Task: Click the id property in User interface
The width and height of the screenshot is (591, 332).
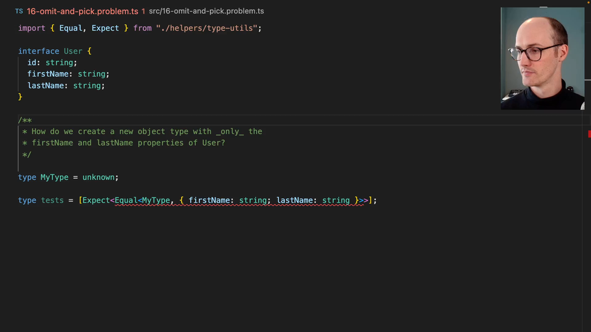Action: [x=32, y=63]
